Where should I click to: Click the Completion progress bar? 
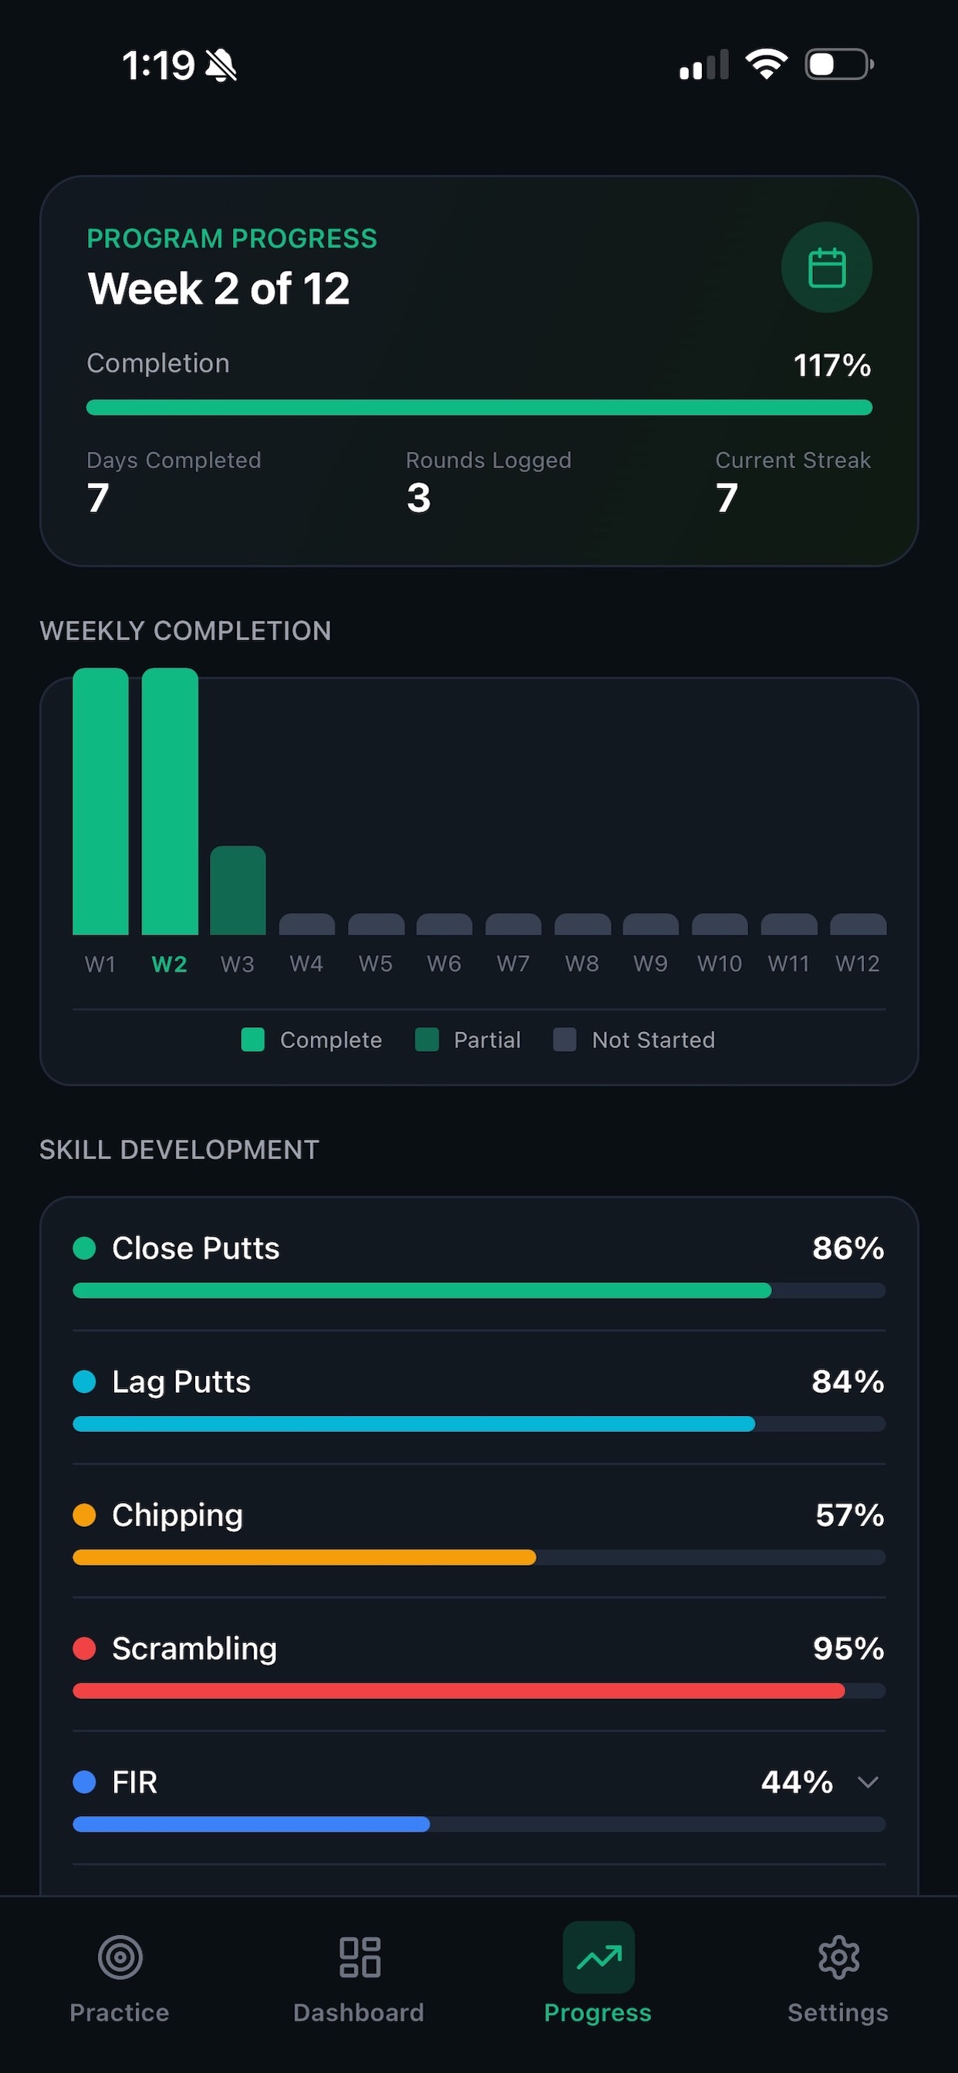[x=478, y=407]
